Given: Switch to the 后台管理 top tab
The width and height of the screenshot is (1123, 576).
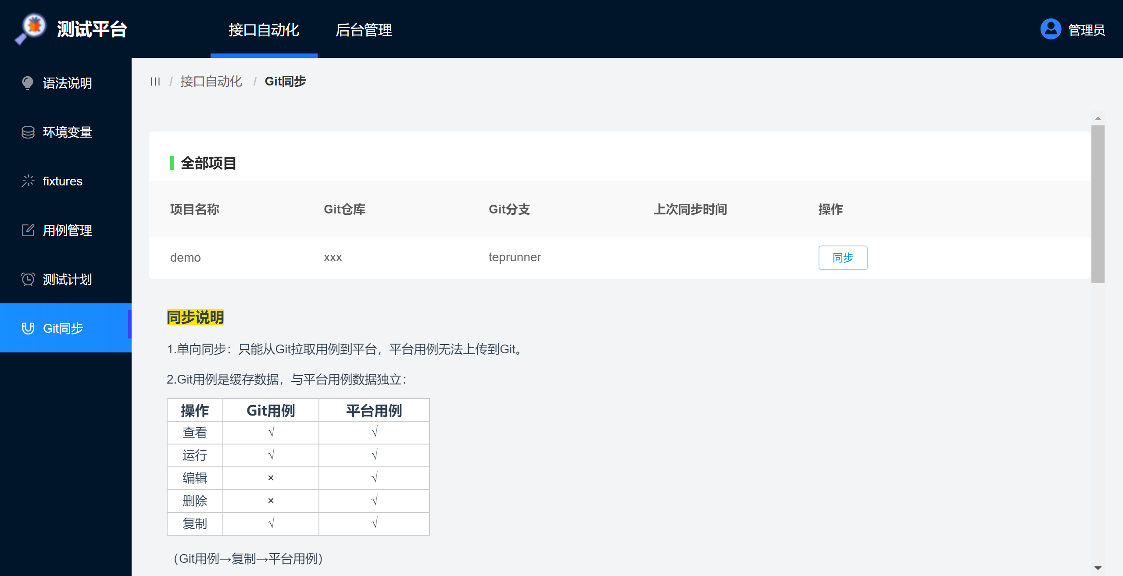Looking at the screenshot, I should (364, 30).
